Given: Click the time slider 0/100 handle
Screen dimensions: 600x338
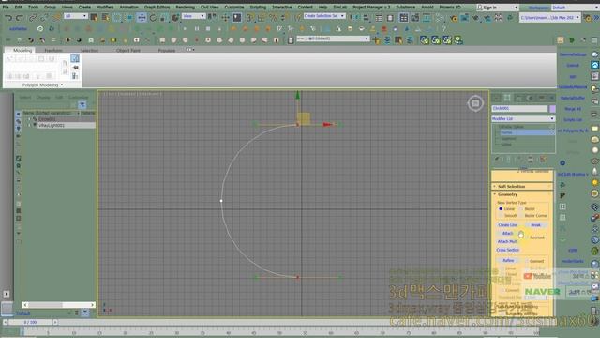Looking at the screenshot, I should [31, 322].
